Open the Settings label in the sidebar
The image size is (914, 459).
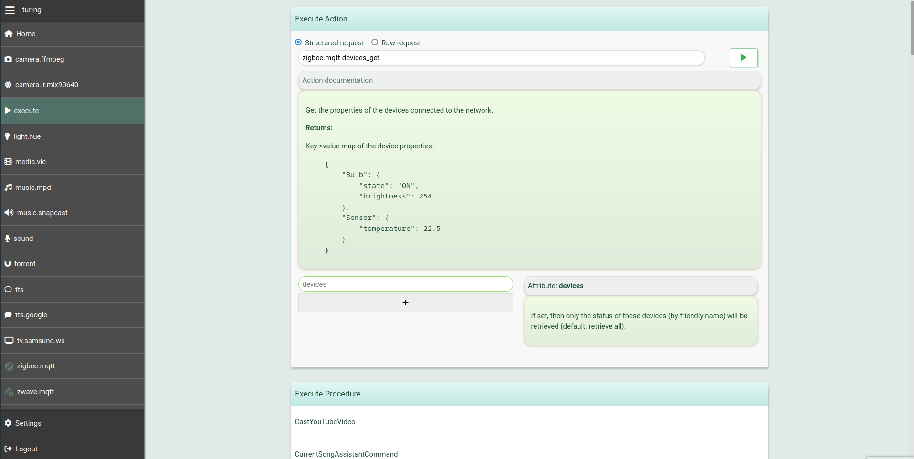[x=28, y=423]
